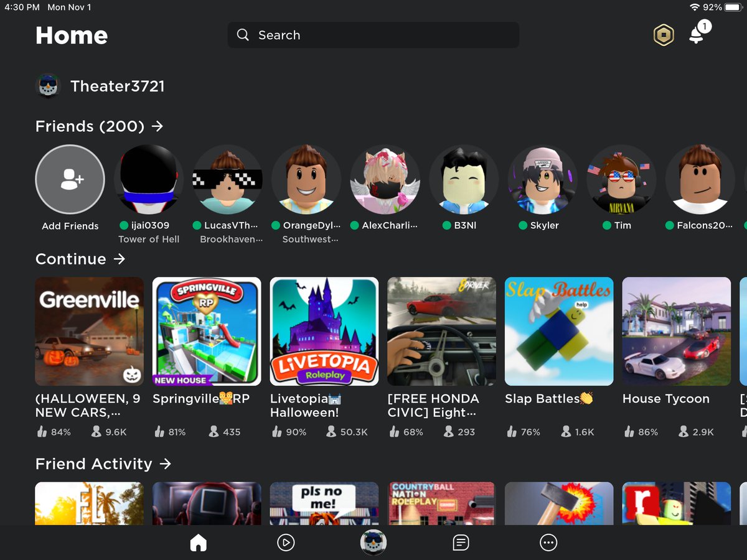Image resolution: width=747 pixels, height=560 pixels.
Task: Open the House Tycoon game thumbnail
Action: click(677, 332)
